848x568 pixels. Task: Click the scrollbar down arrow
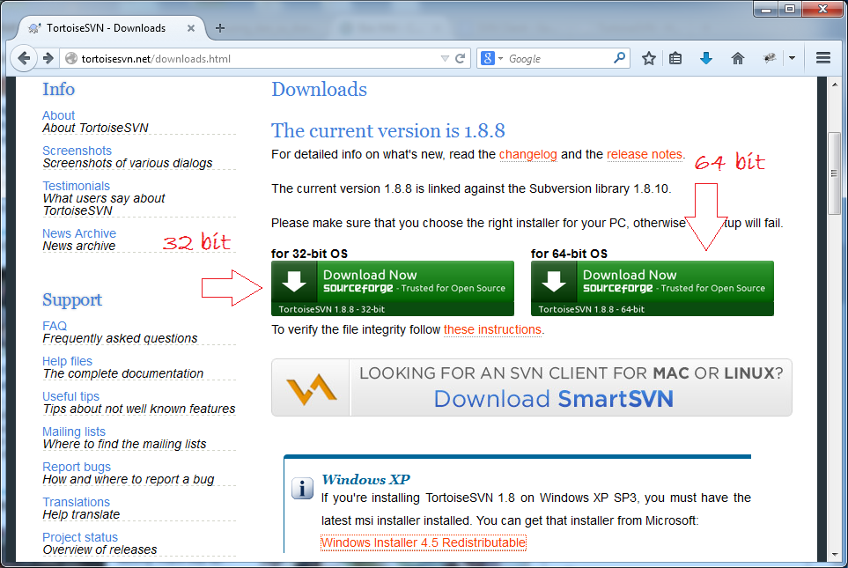(x=833, y=555)
